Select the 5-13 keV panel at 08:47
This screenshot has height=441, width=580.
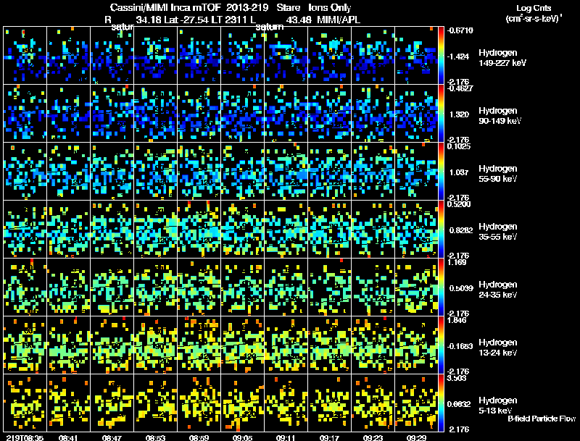click(112, 403)
